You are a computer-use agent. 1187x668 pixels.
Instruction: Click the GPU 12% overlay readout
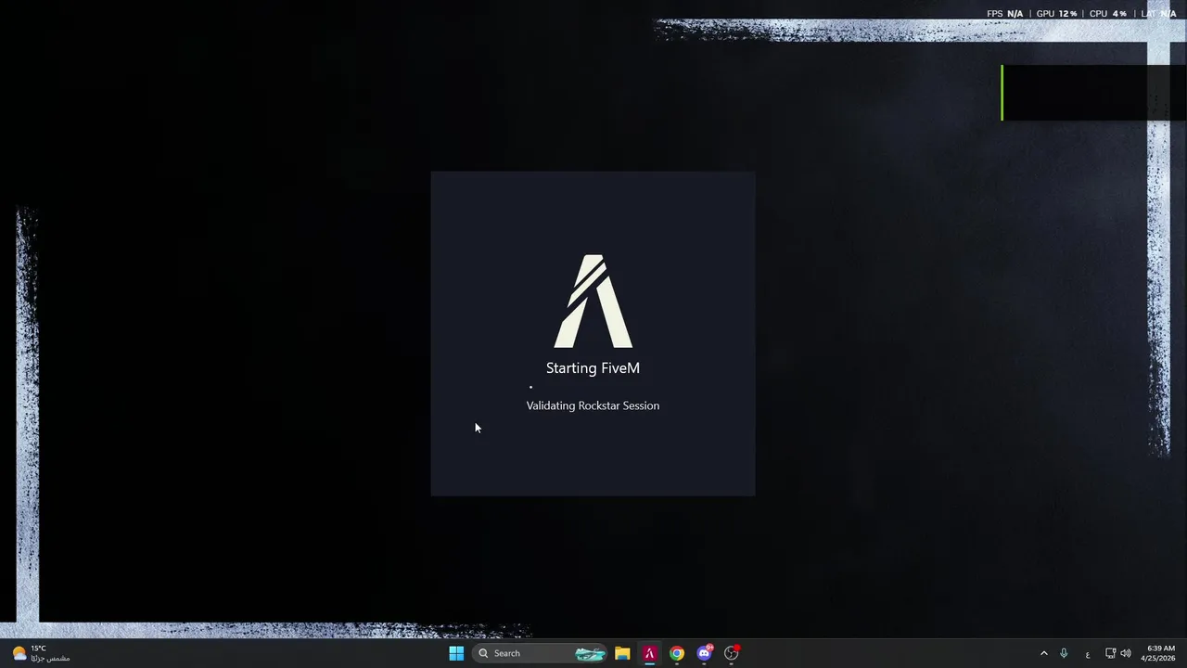pos(1057,14)
